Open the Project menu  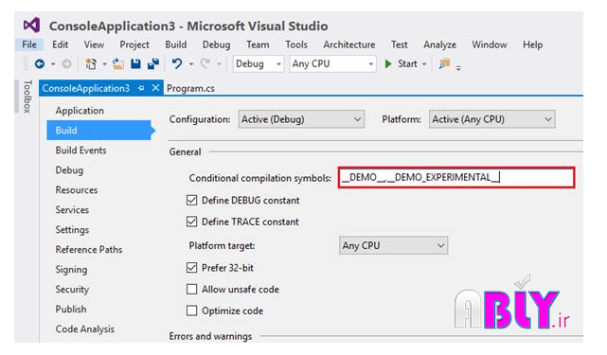click(134, 44)
